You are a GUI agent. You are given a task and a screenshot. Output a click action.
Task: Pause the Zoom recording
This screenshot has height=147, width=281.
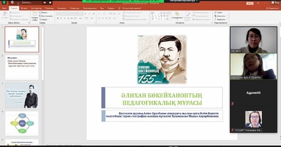pyautogui.click(x=45, y=2)
